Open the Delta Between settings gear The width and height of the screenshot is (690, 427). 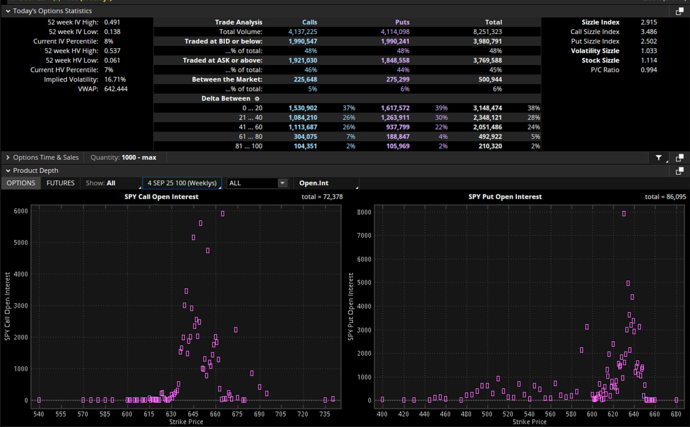(257, 98)
